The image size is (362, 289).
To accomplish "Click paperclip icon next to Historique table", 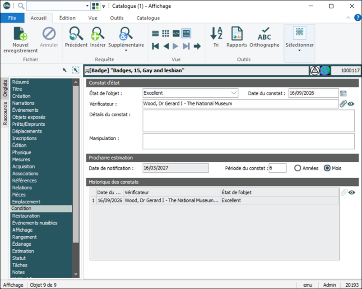I will (344, 193).
